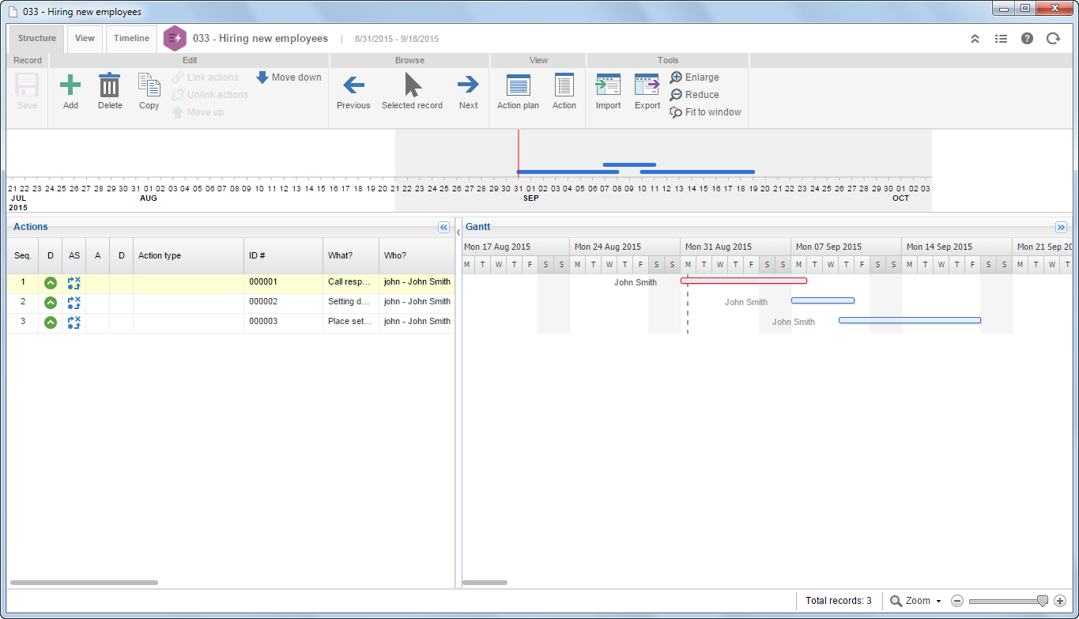The image size is (1079, 619).
Task: Click the Mon 07 Sep 2015 week header
Action: [846, 247]
